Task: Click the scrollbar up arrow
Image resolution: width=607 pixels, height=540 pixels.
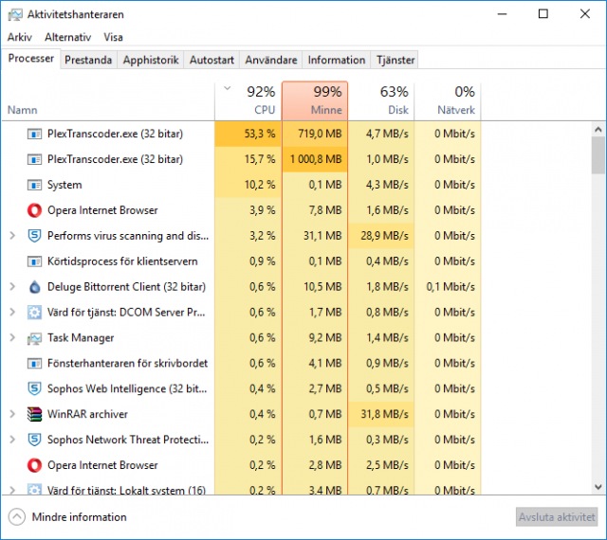Action: 598,130
